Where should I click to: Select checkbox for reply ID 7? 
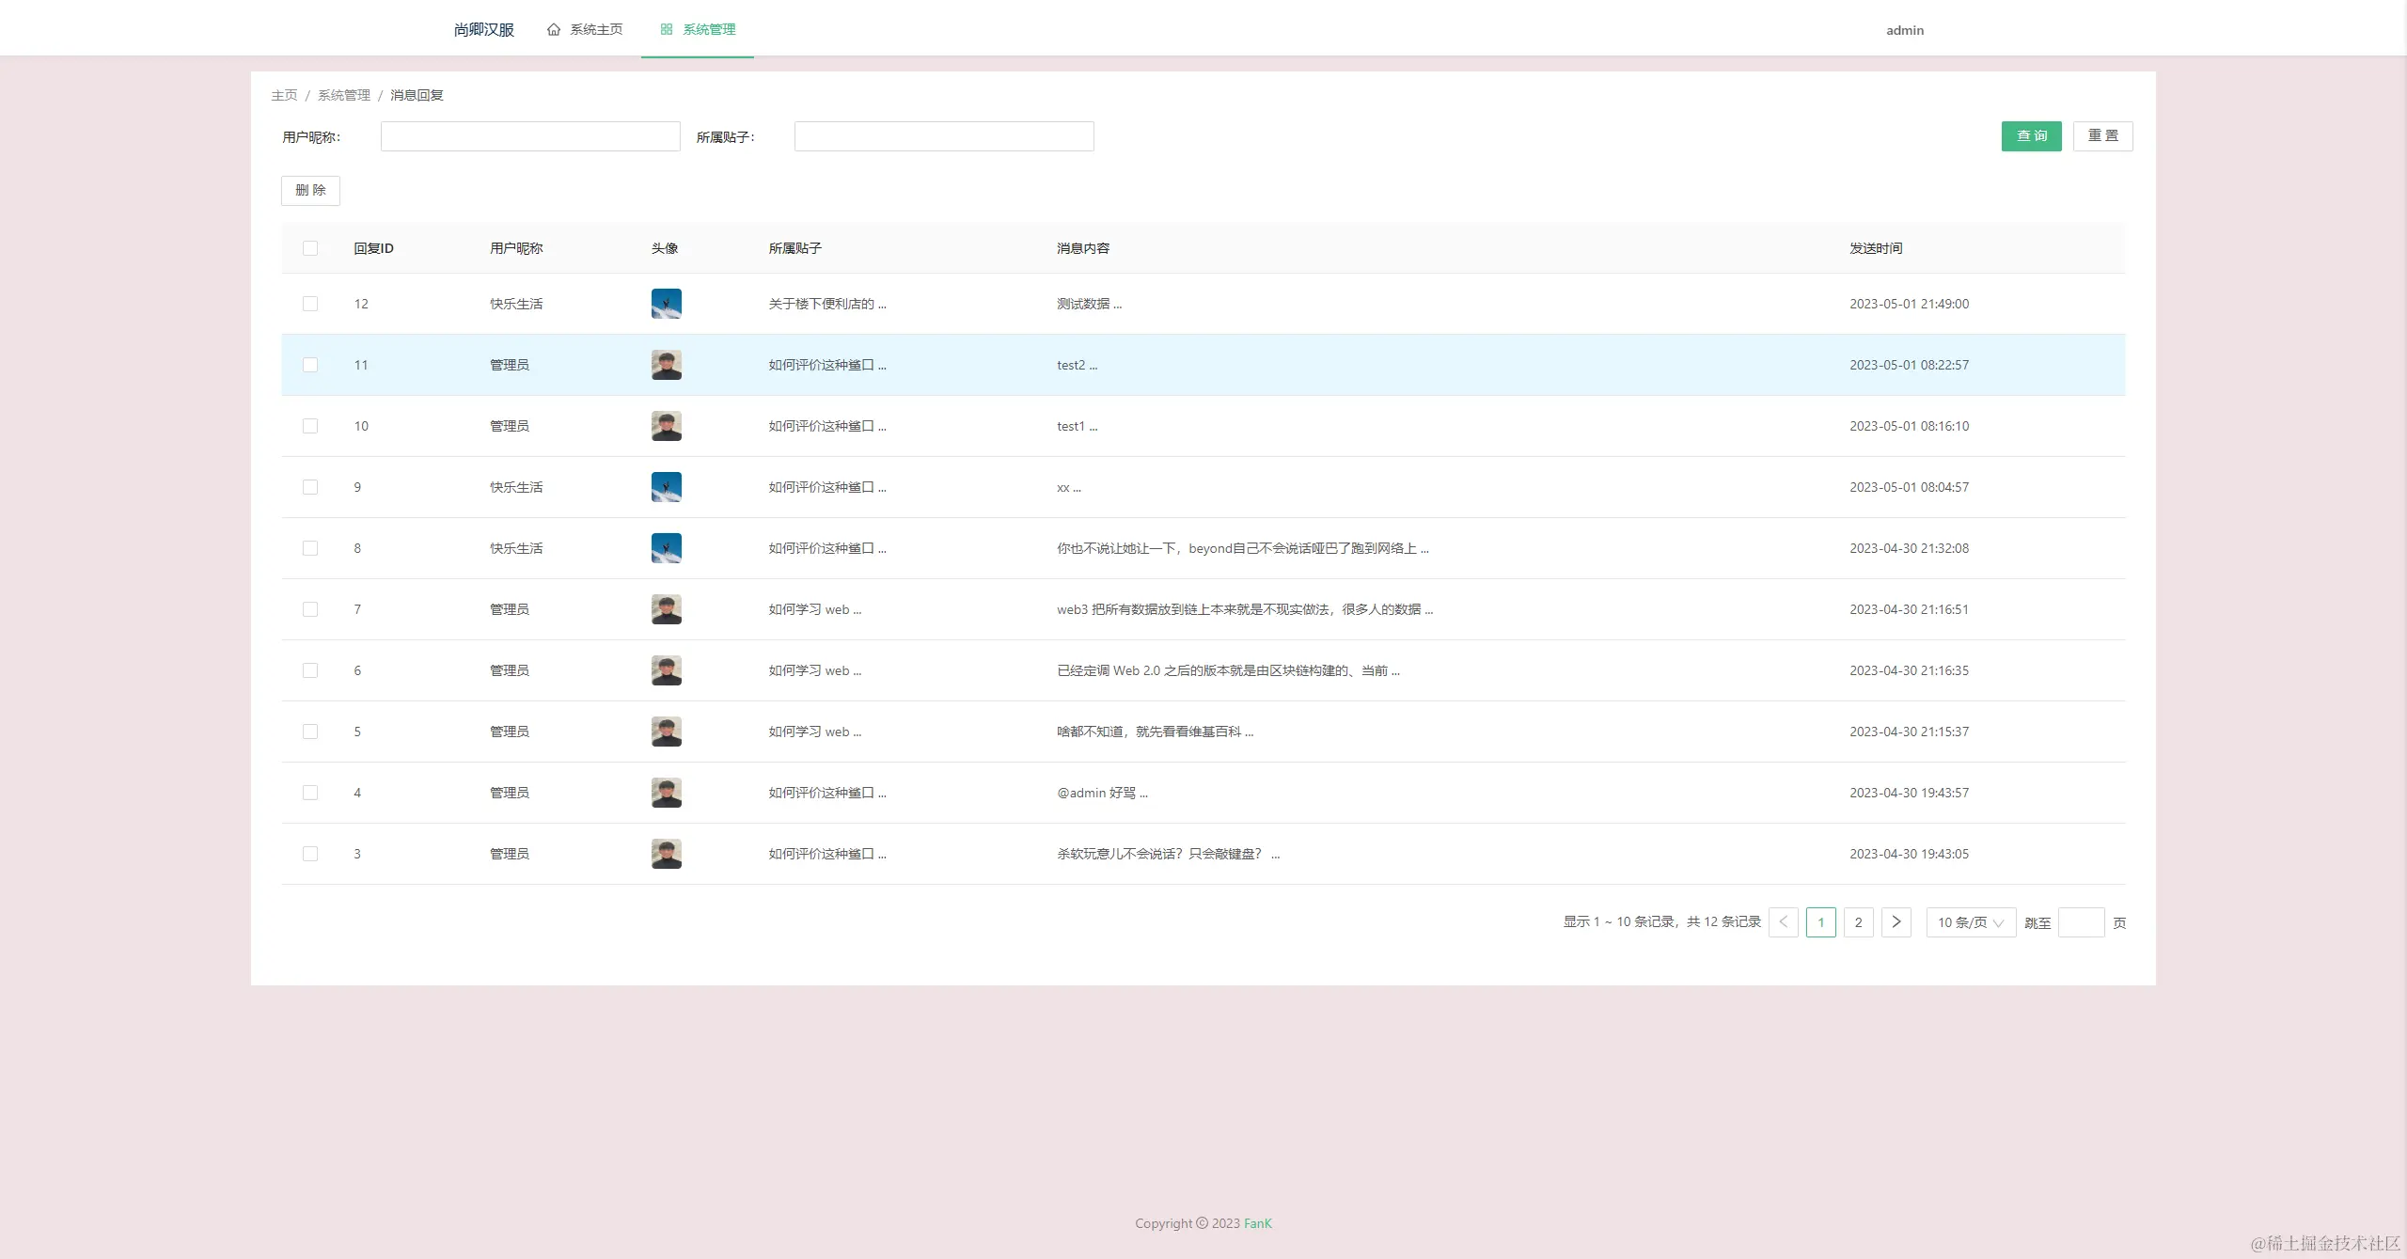[x=310, y=609]
